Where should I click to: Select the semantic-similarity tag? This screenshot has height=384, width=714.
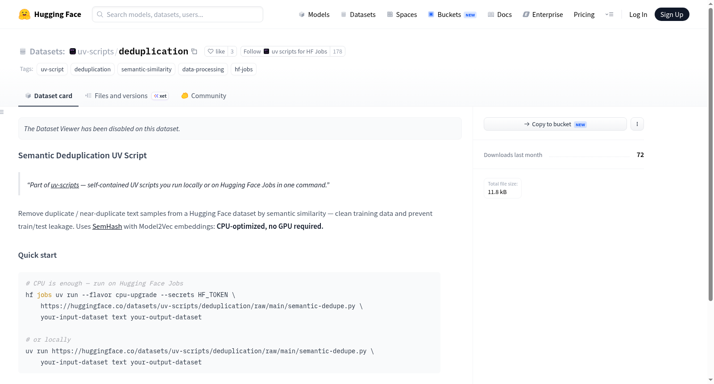146,69
